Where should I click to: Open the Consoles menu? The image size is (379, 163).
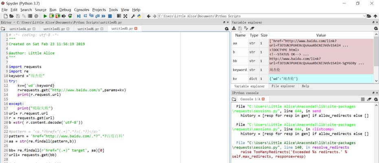click(x=82, y=10)
